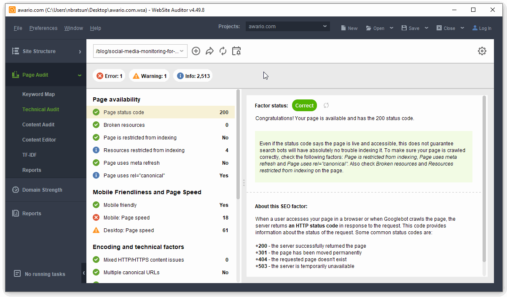Viewport: 507px width, 297px height.
Task: Select TF-IDF in the sidebar
Action: 30,155
